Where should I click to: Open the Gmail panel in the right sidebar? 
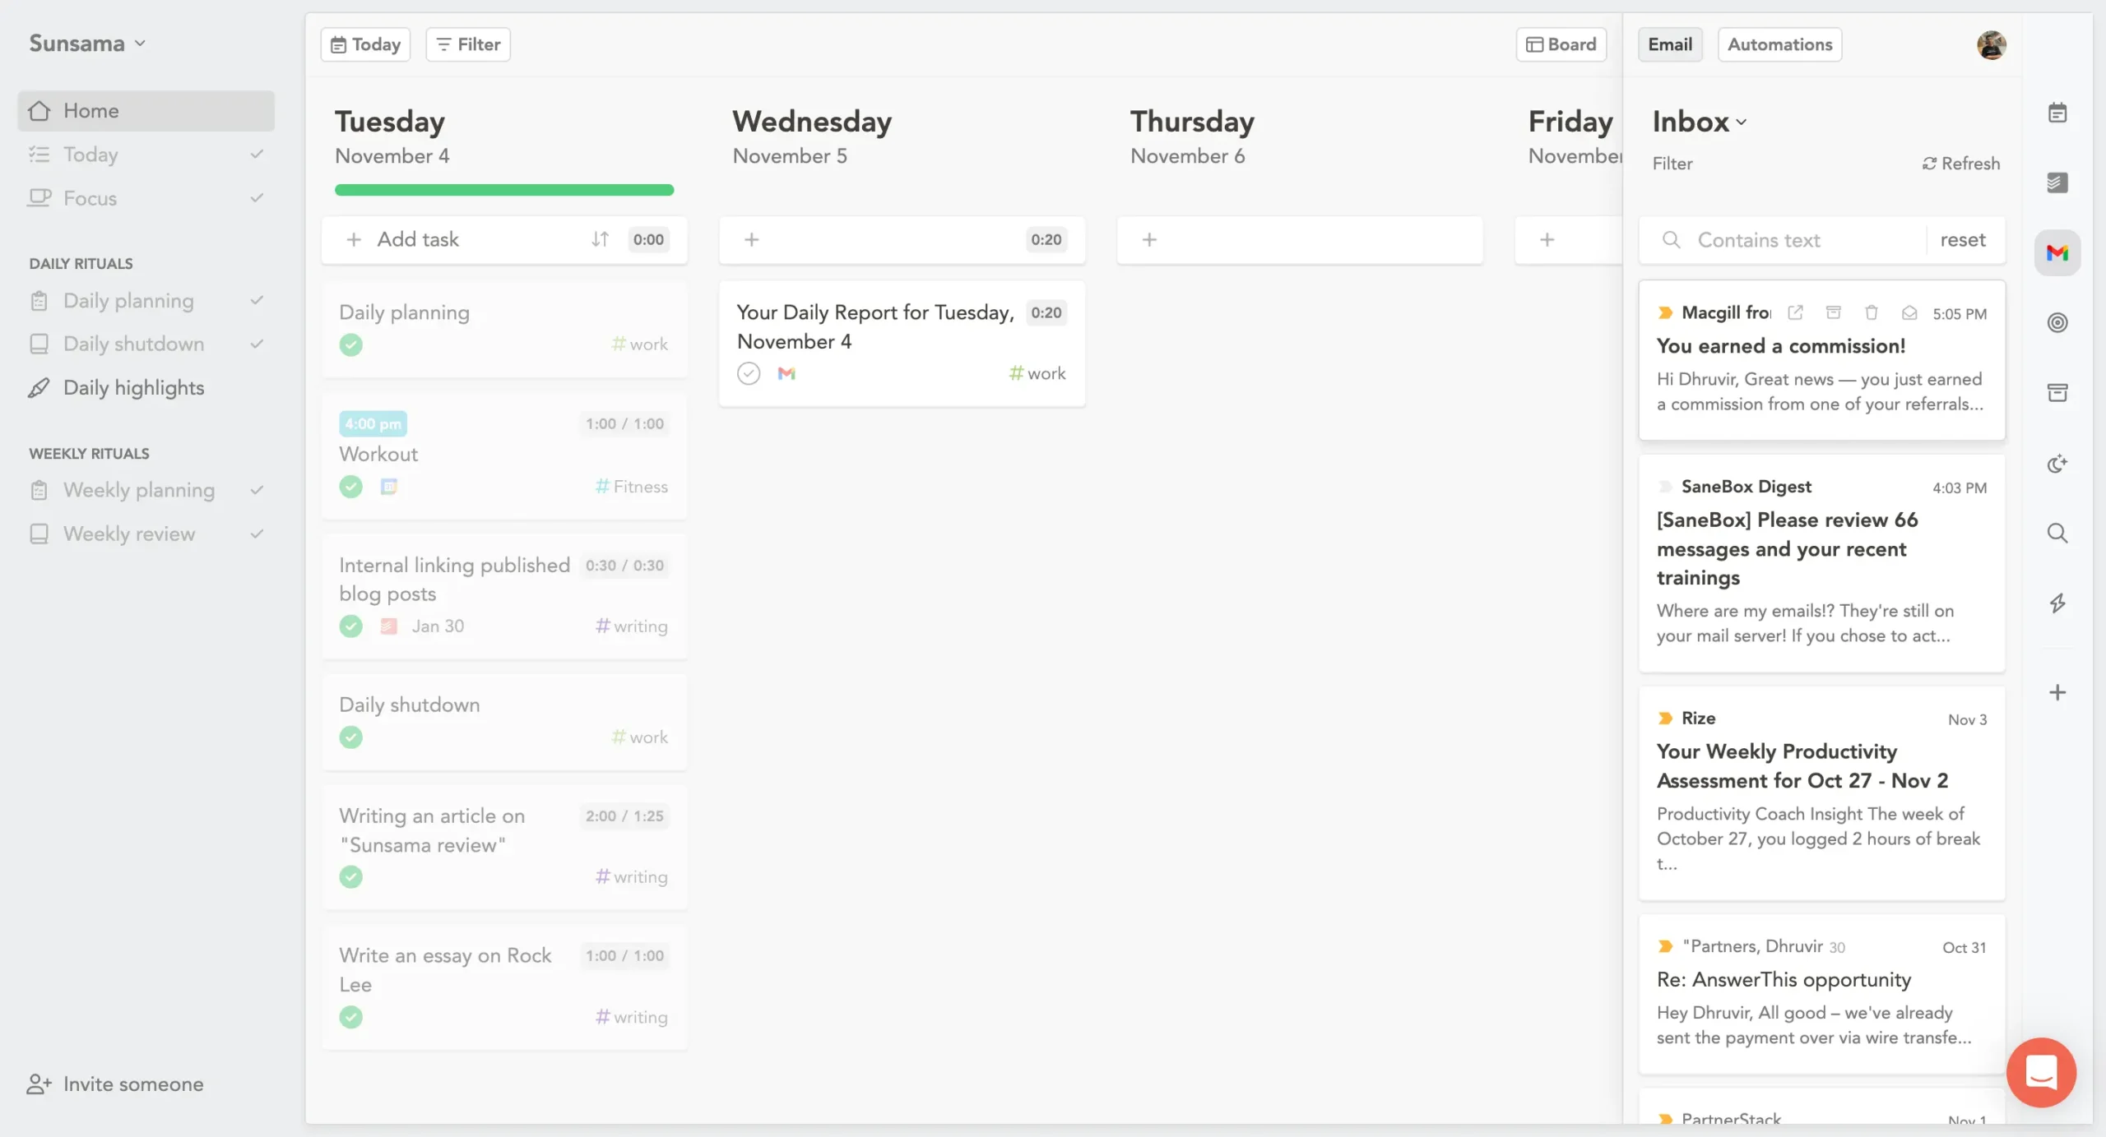(x=2057, y=252)
